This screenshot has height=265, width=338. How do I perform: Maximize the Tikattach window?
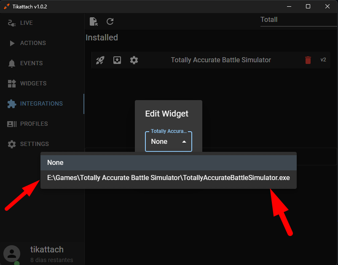click(308, 6)
